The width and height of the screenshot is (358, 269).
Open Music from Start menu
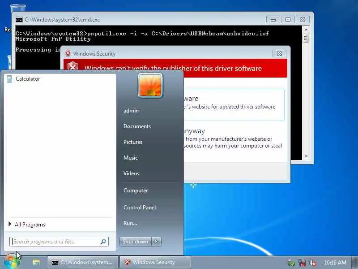click(x=130, y=158)
